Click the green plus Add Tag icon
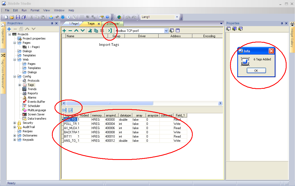Image resolution: width=295 pixels, height=186 pixels. 64,31
